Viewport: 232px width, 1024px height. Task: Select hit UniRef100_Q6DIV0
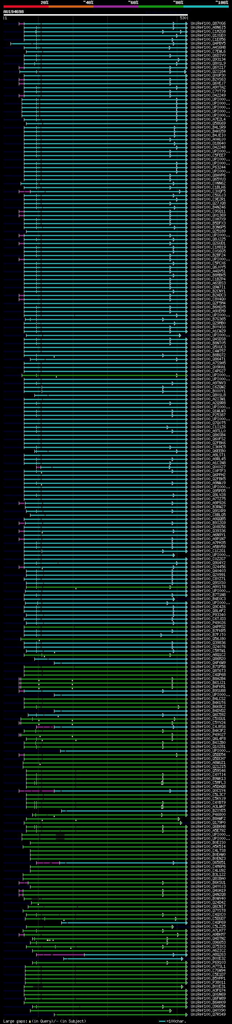pos(208,55)
